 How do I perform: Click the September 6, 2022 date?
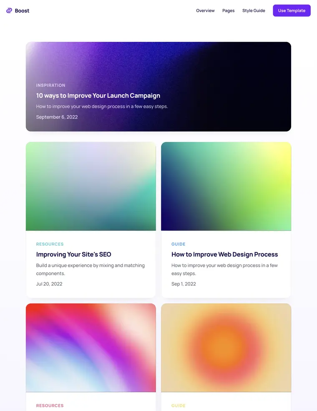tap(57, 117)
